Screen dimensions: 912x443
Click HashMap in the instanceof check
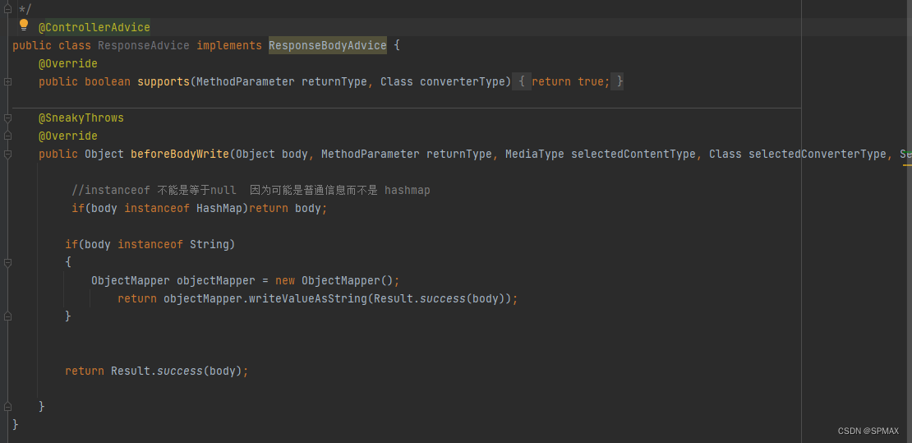tap(219, 209)
